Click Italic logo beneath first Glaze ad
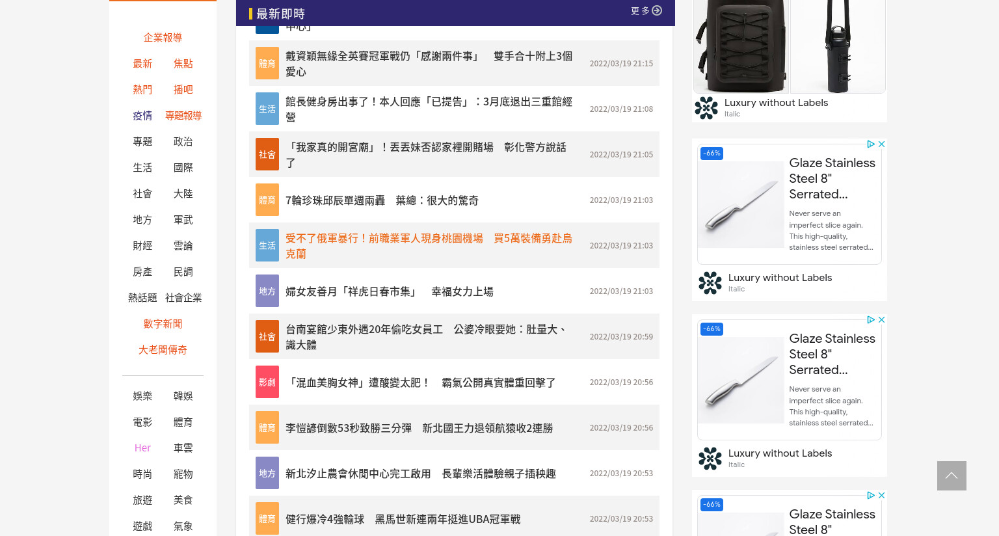The height and width of the screenshot is (536, 999). (x=710, y=283)
